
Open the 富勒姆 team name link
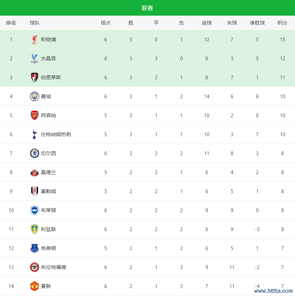tap(48, 191)
